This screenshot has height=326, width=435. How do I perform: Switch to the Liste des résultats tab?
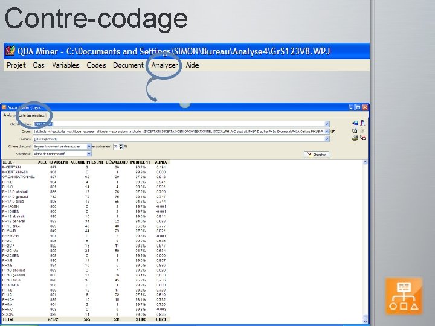[31, 115]
